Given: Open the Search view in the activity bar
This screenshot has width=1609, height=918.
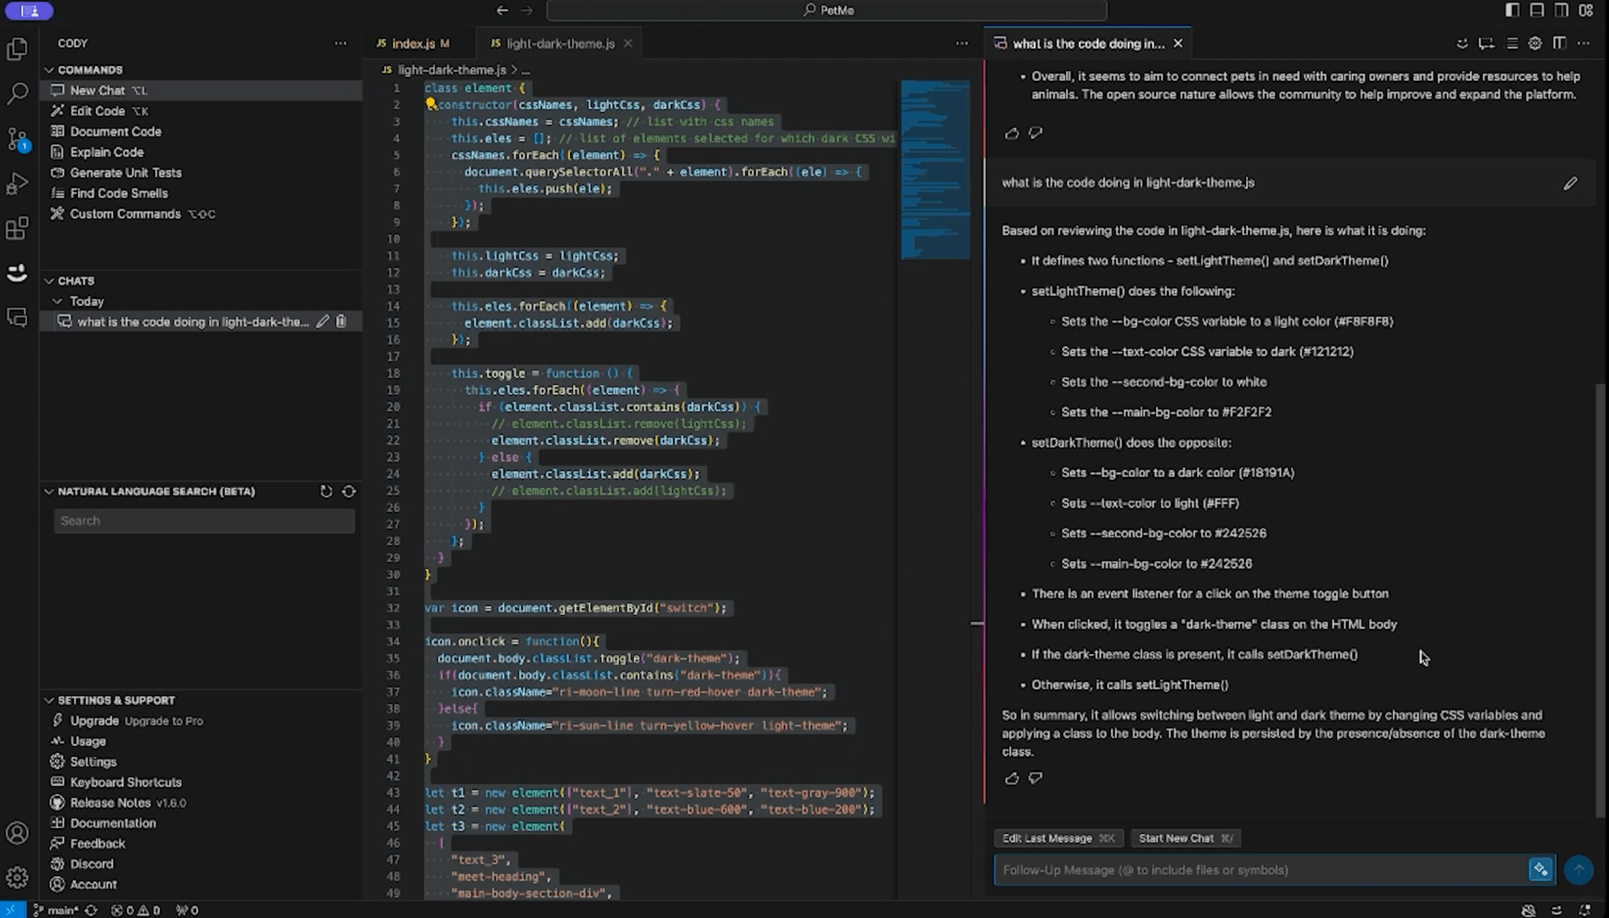Looking at the screenshot, I should point(17,93).
